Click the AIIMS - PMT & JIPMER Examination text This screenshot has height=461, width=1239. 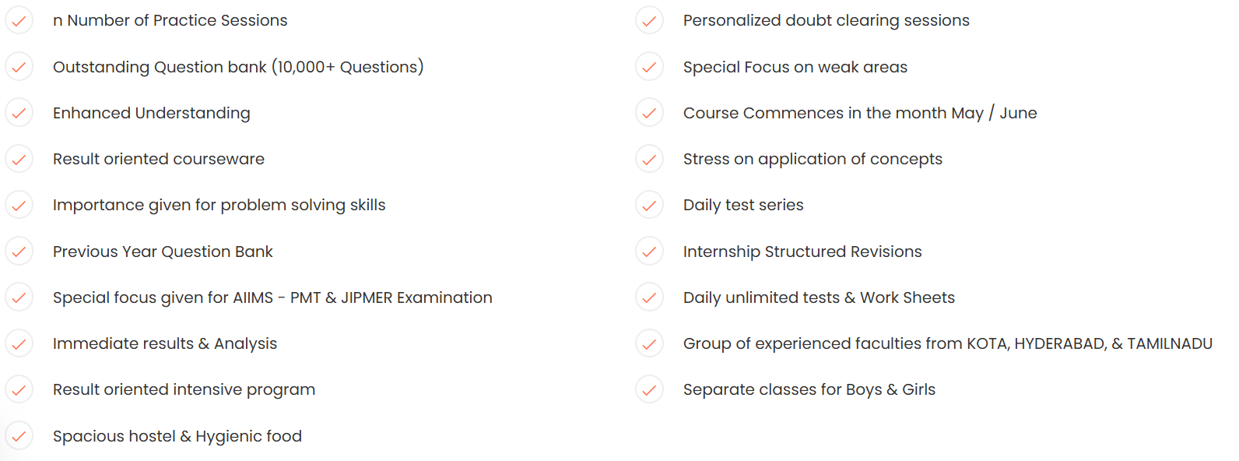pos(362,297)
